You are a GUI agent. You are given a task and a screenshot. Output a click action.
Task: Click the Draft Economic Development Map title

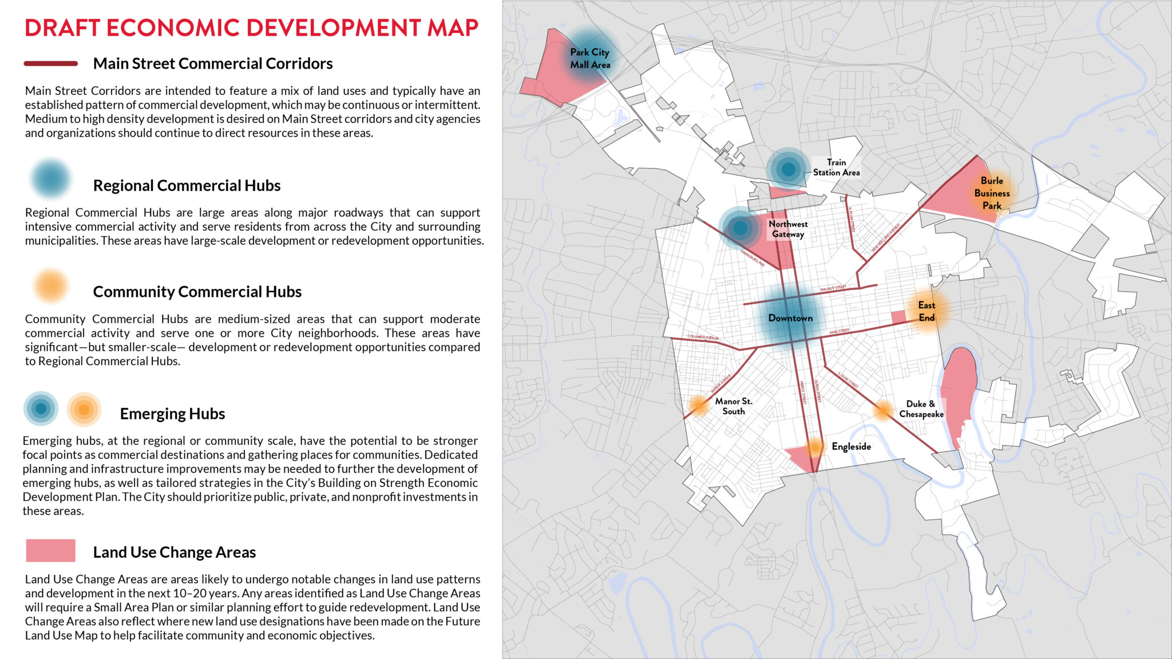pos(251,28)
